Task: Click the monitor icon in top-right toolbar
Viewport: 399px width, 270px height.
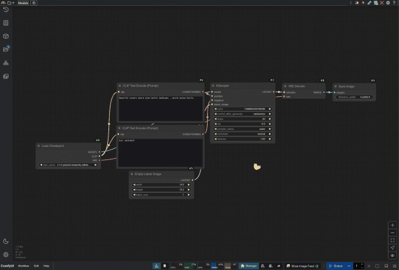Action: click(x=375, y=3)
